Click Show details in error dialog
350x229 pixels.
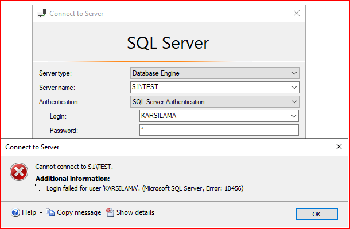click(130, 212)
